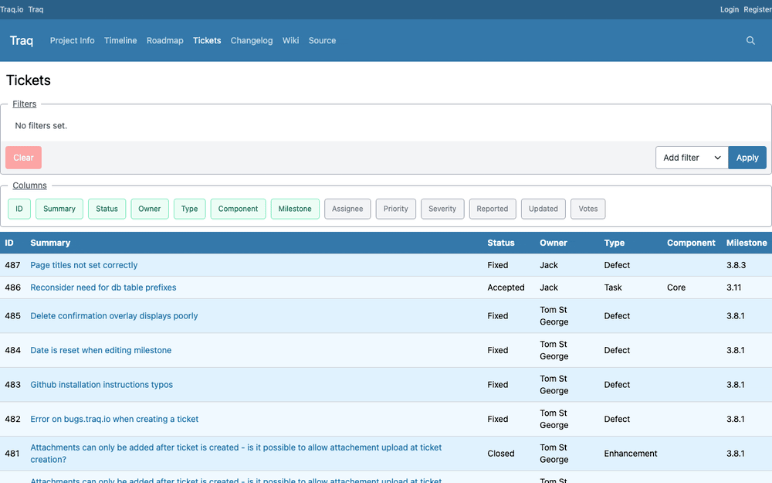The image size is (772, 483).
Task: Open the Add filter dropdown
Action: tap(692, 158)
